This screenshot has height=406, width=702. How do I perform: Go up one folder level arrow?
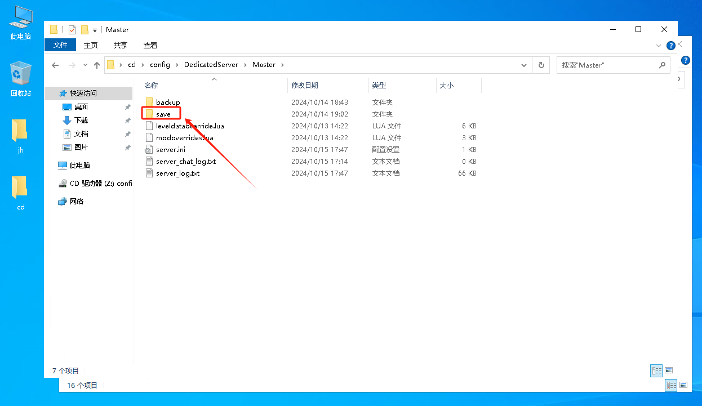click(97, 65)
